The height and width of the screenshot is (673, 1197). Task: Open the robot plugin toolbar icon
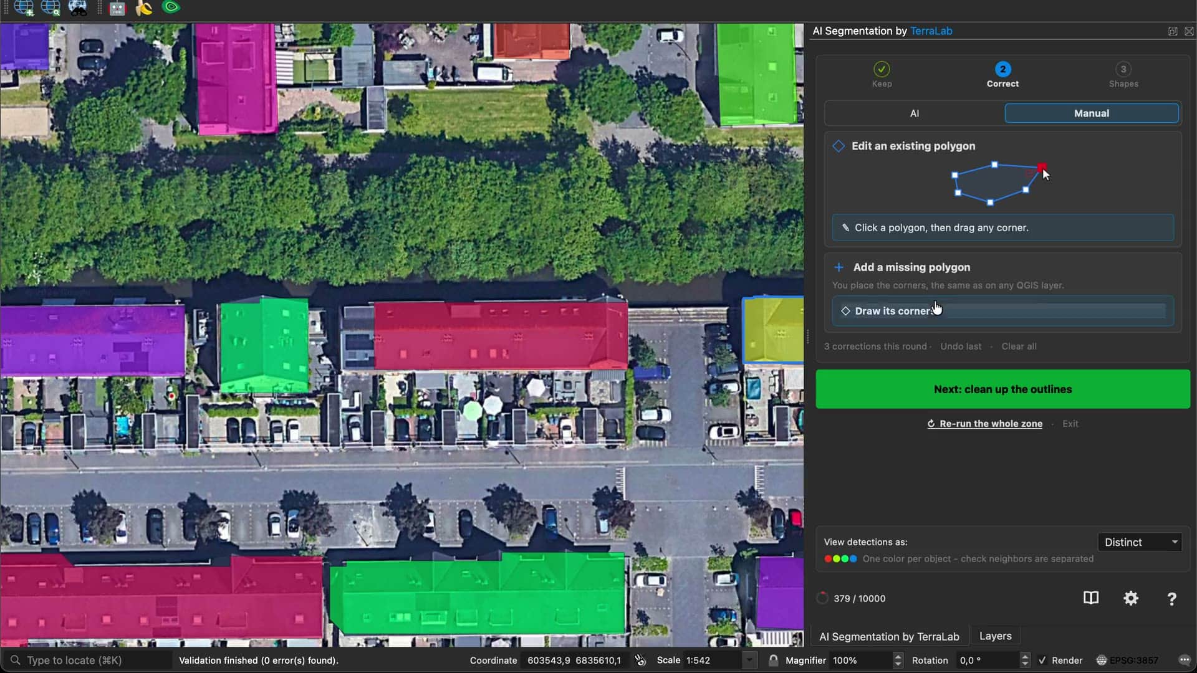click(117, 8)
